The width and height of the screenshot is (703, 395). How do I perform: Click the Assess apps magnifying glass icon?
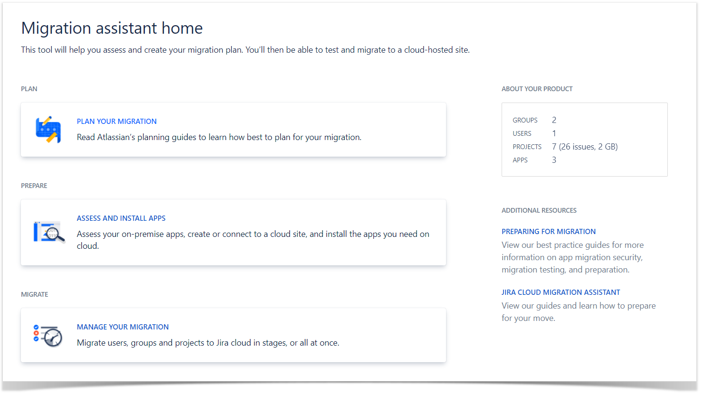pos(49,232)
